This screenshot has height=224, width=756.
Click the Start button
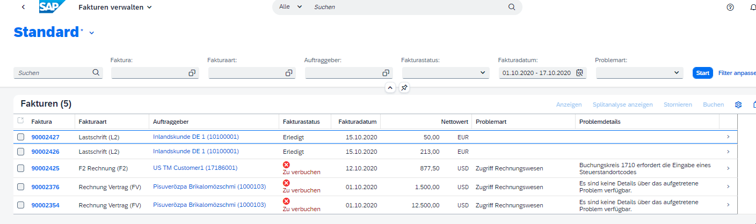703,73
